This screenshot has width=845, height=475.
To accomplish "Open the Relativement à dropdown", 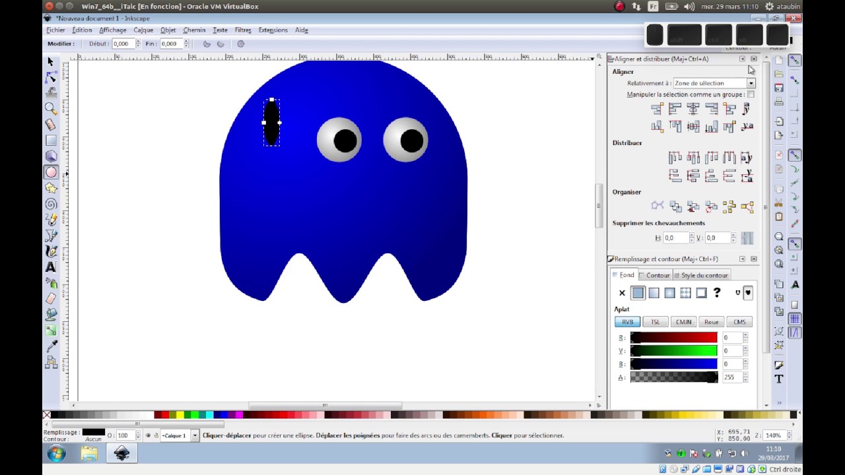I will tap(714, 83).
